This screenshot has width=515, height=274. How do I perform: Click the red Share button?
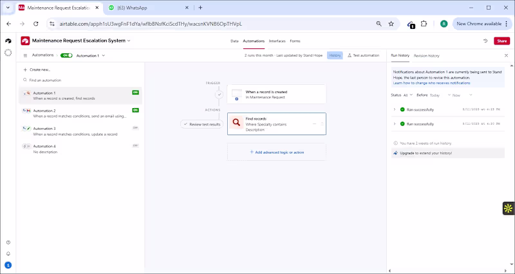[x=501, y=41]
